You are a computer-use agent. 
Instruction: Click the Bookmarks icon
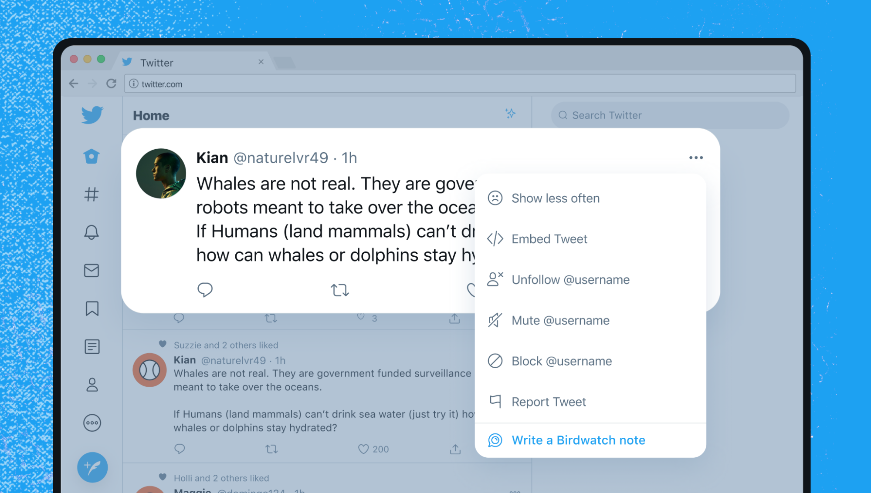(92, 309)
